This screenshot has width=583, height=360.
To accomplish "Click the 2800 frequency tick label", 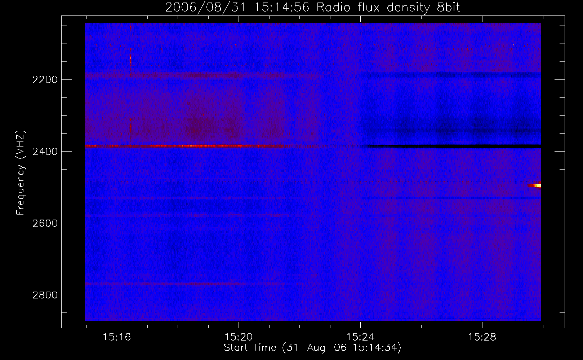I will (x=45, y=295).
